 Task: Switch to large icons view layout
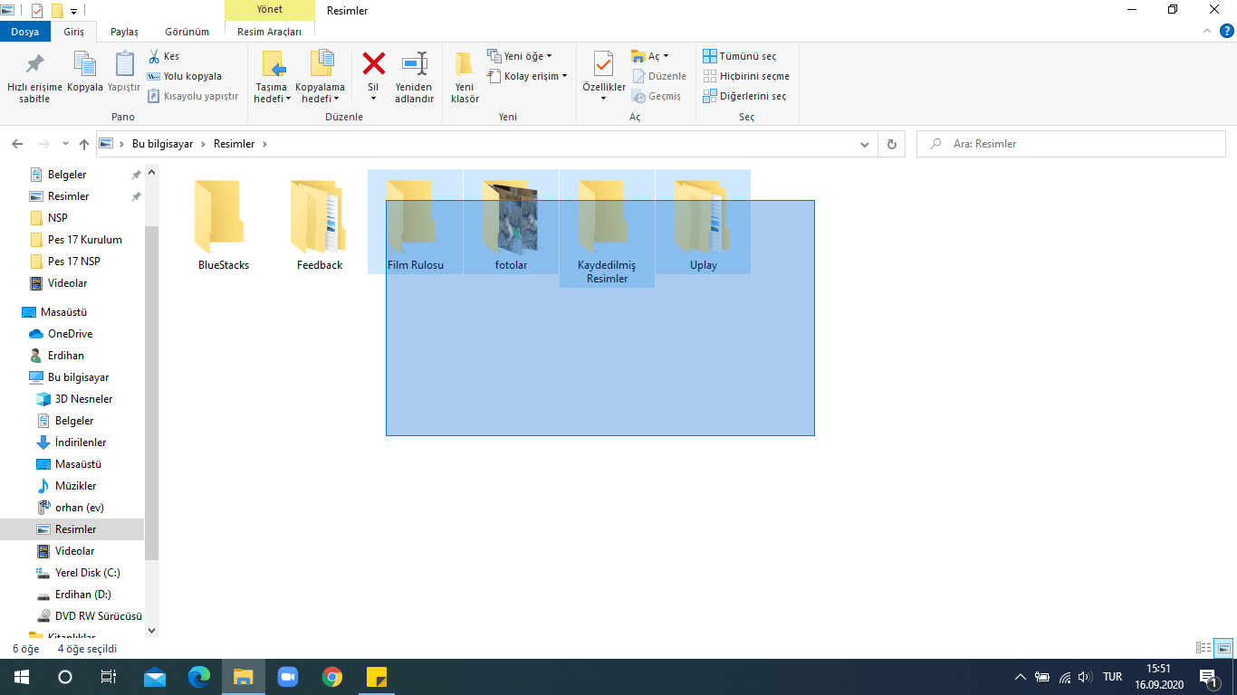1223,648
